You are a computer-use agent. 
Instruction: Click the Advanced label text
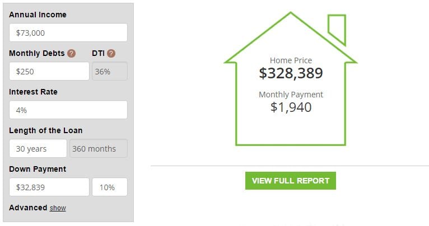point(28,208)
